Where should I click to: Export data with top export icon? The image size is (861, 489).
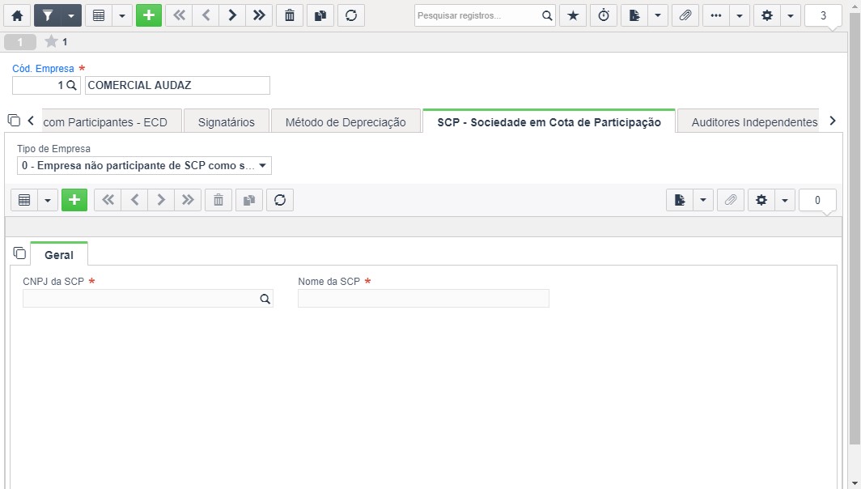634,15
